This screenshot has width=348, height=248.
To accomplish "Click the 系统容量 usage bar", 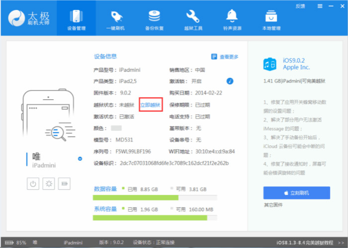I will pyautogui.click(x=155, y=218).
